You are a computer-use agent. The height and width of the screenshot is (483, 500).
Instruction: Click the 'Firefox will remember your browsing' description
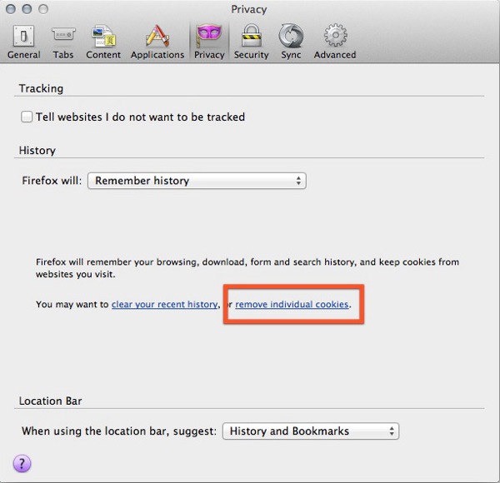click(247, 268)
